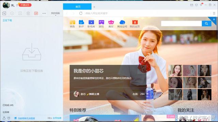Click the browser back arrow
This screenshot has height=122, width=218.
(67, 13)
